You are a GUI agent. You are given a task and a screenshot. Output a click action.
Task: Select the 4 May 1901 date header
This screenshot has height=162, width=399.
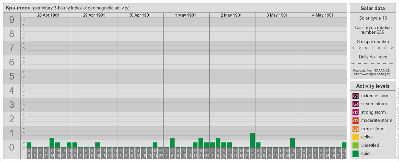click(323, 15)
